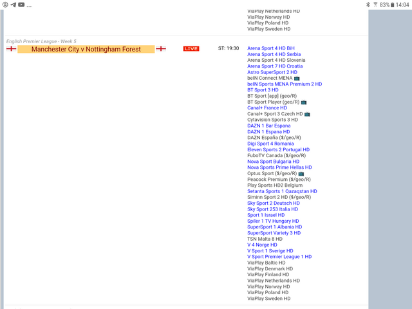Open BT Sport 3 HD link

(263, 90)
